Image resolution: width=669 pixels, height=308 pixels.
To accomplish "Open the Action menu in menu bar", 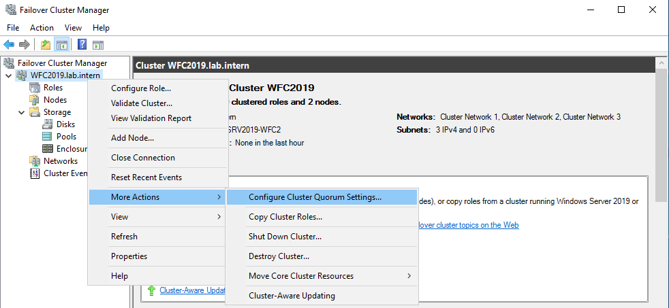I will (x=42, y=28).
